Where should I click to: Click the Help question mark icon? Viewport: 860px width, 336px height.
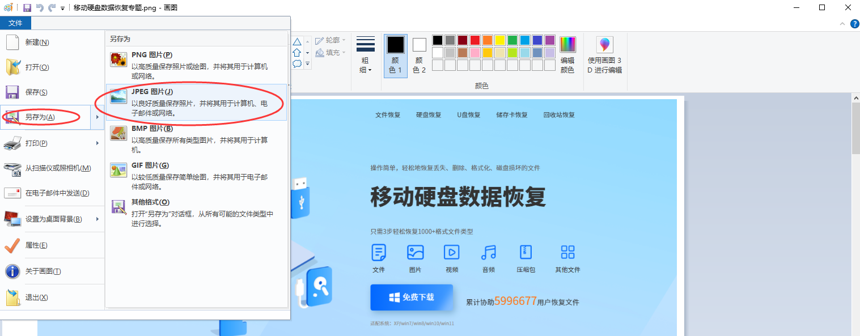(x=854, y=23)
